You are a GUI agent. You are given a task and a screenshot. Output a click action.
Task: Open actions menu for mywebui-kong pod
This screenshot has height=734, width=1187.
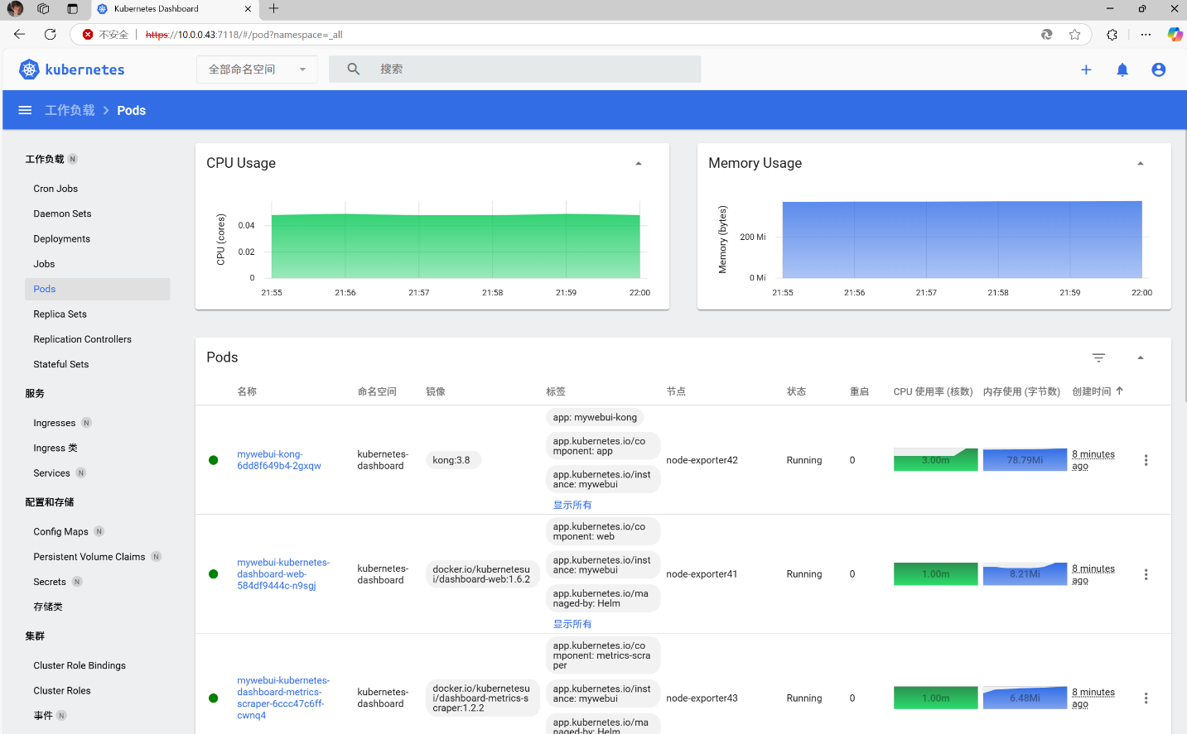(1146, 460)
